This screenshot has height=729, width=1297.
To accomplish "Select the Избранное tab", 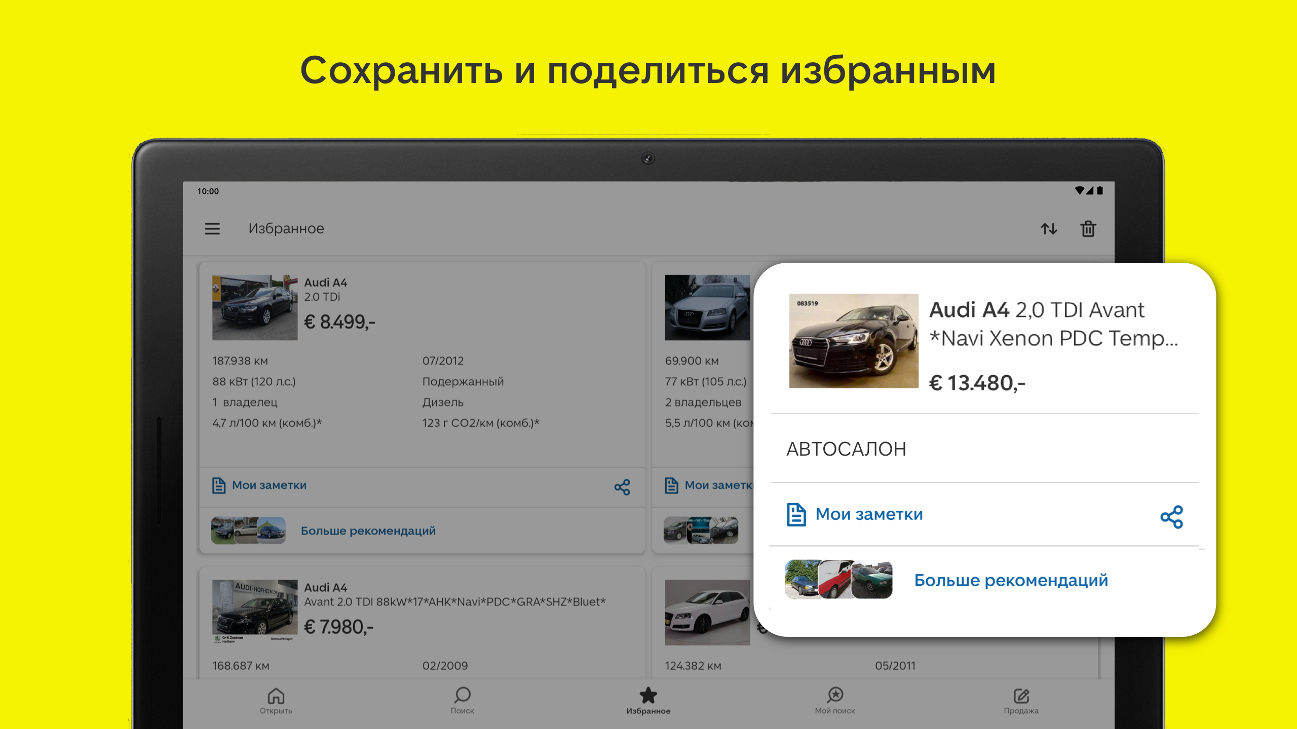I will point(648,701).
